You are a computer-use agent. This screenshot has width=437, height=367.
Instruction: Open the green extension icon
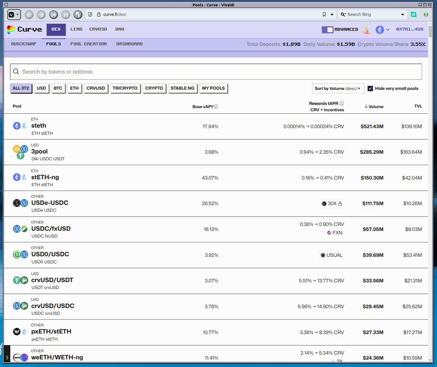pos(425,15)
